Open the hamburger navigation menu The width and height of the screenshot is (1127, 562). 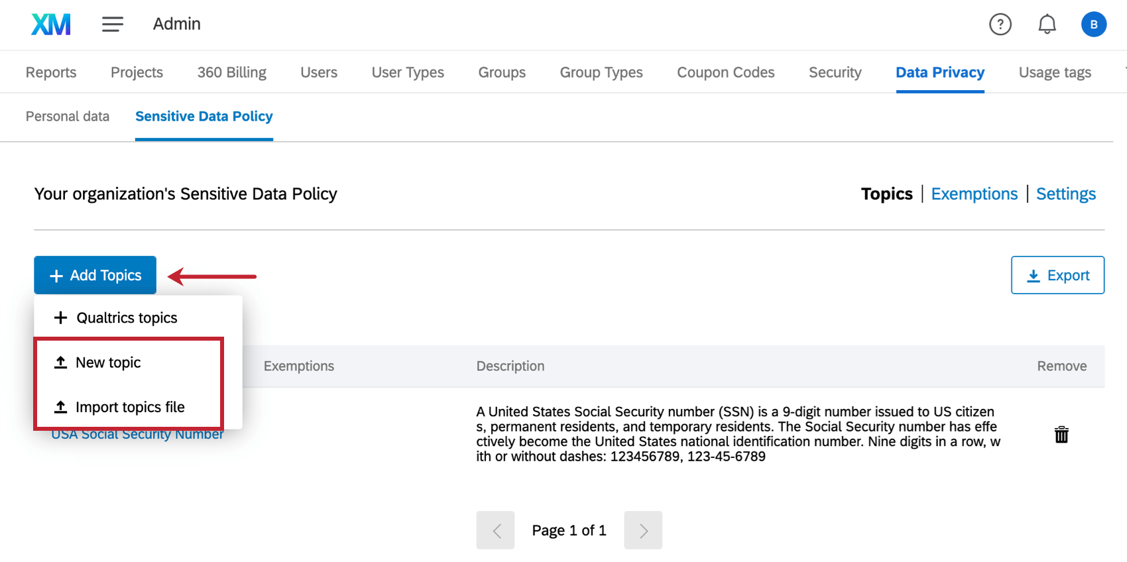[x=113, y=25]
